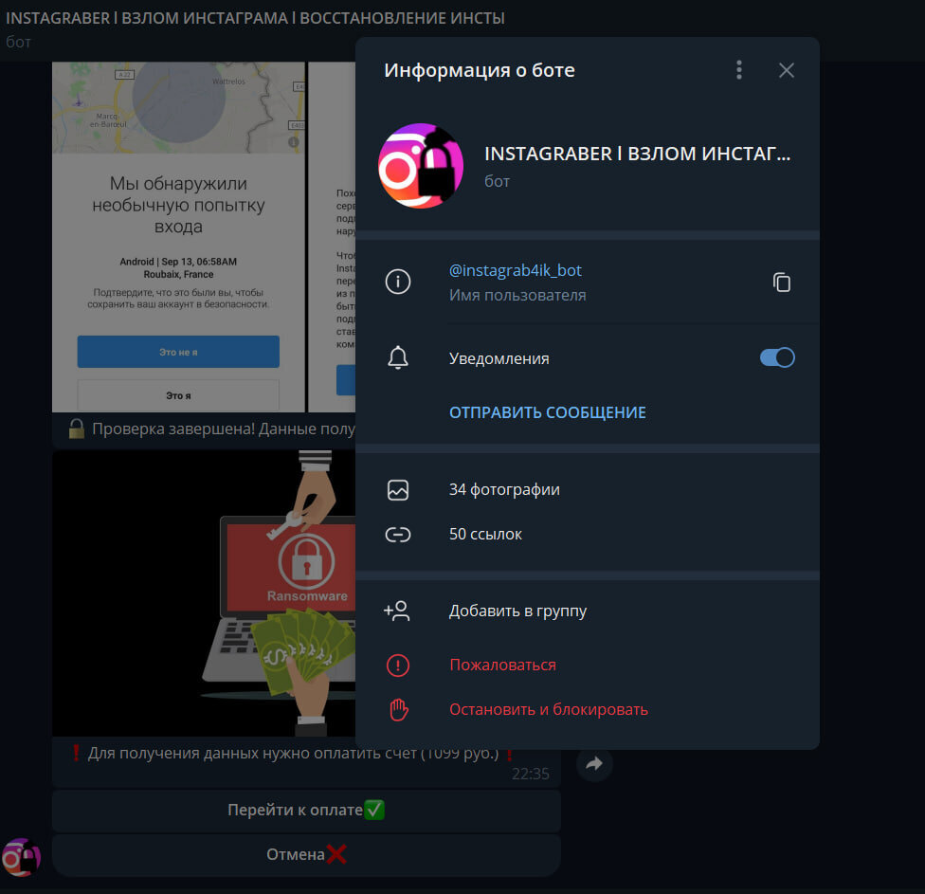Click ОТПРАВИТЬ СООБЩЕНИЕ link
Image resolution: width=925 pixels, height=894 pixels.
(x=547, y=411)
